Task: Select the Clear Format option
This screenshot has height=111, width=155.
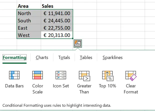Action: click(131, 82)
